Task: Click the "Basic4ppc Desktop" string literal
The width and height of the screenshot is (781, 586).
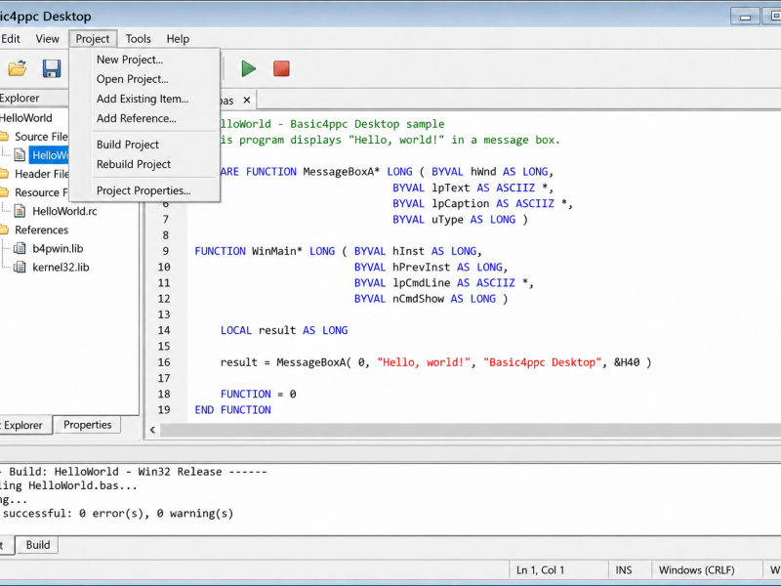Action: pyautogui.click(x=543, y=362)
